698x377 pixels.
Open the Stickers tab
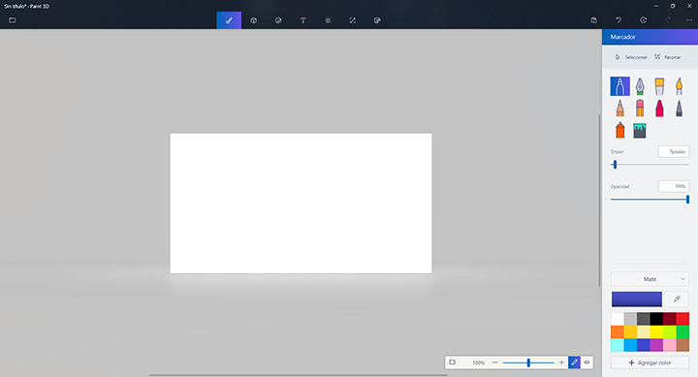pos(278,20)
